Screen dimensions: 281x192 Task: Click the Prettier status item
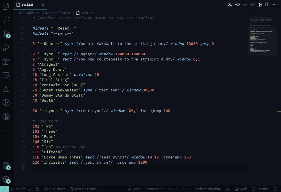pyautogui.click(x=260, y=189)
